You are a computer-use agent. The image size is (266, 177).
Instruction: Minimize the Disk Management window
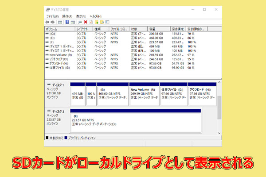click(193, 9)
